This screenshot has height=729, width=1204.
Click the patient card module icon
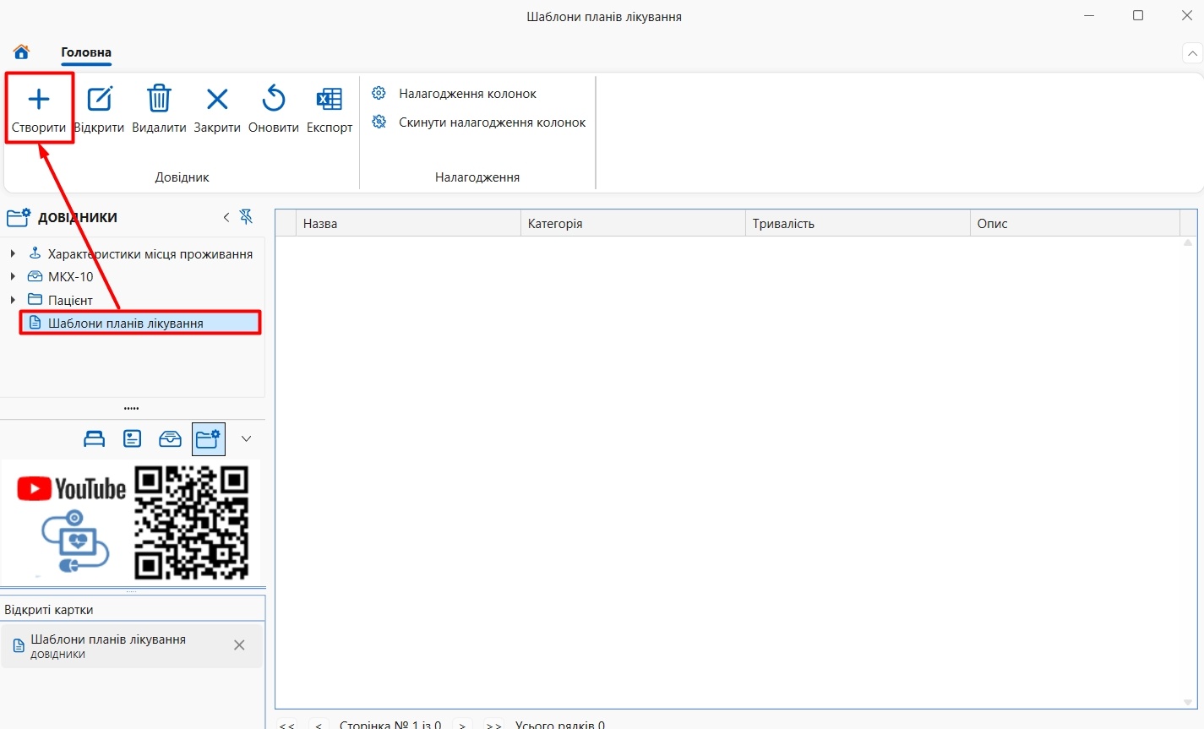tap(133, 438)
